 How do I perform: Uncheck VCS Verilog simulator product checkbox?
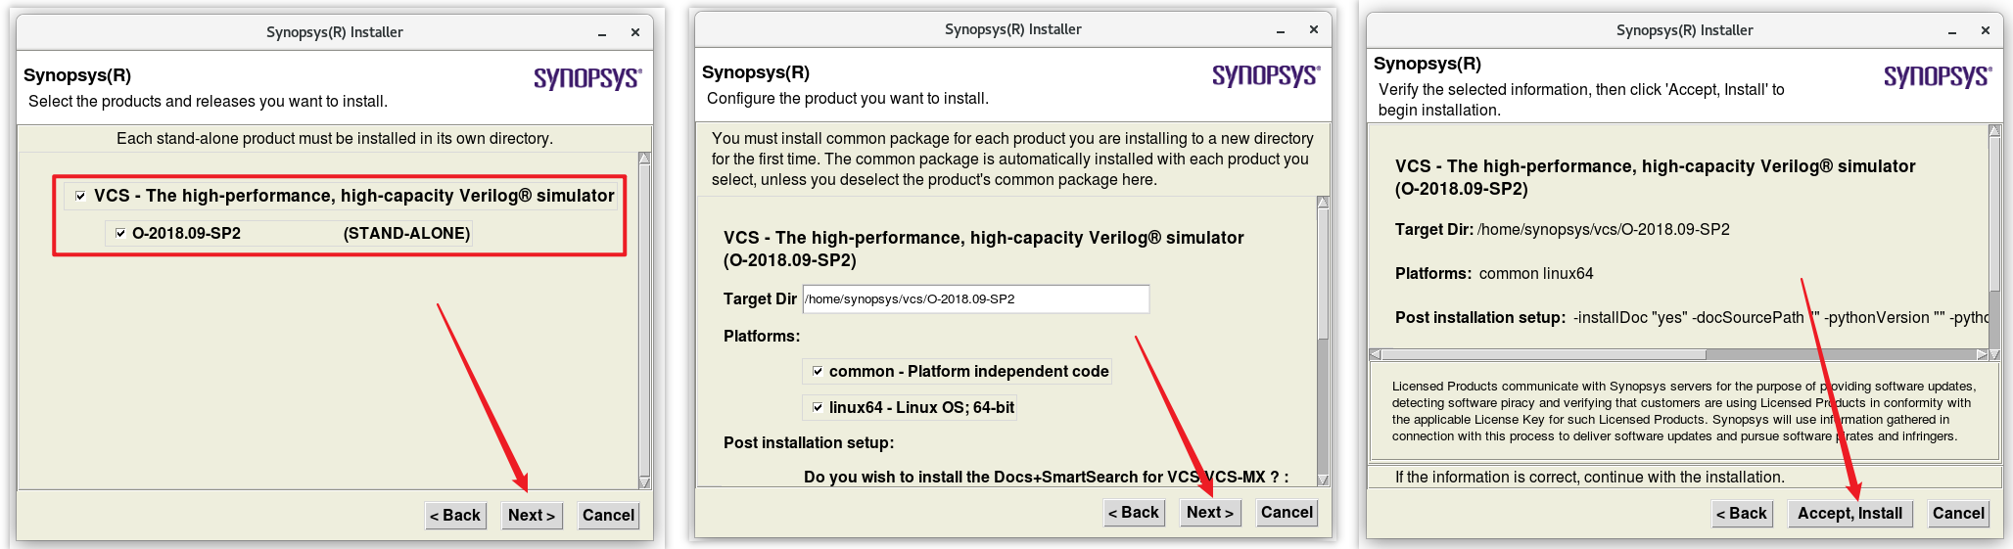(80, 196)
